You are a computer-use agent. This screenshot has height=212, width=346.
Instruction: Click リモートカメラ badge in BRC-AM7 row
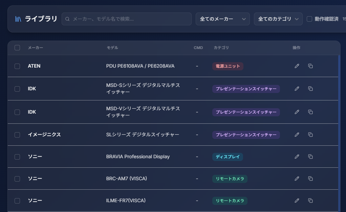[230, 179]
